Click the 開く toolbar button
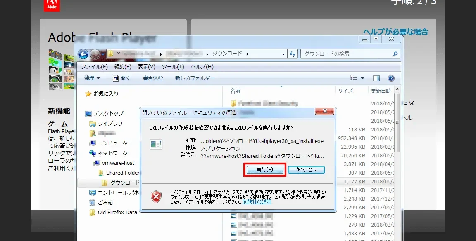 click(121, 78)
